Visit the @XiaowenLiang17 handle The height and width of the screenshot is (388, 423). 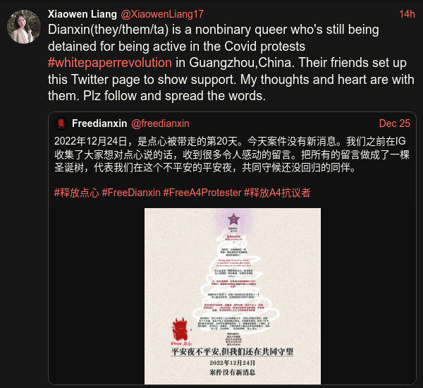pyautogui.click(x=162, y=14)
